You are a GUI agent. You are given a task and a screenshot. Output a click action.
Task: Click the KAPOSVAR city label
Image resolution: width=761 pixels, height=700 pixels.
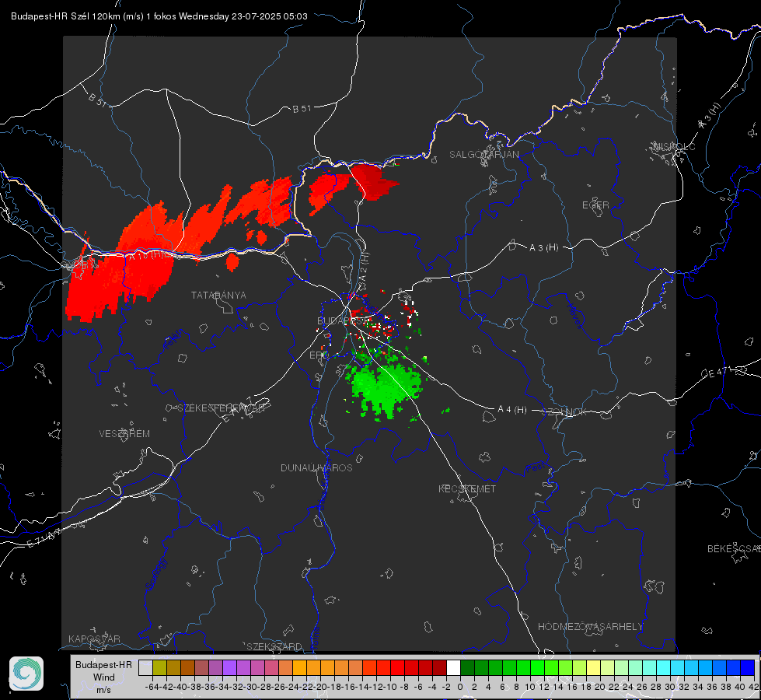pos(94,639)
